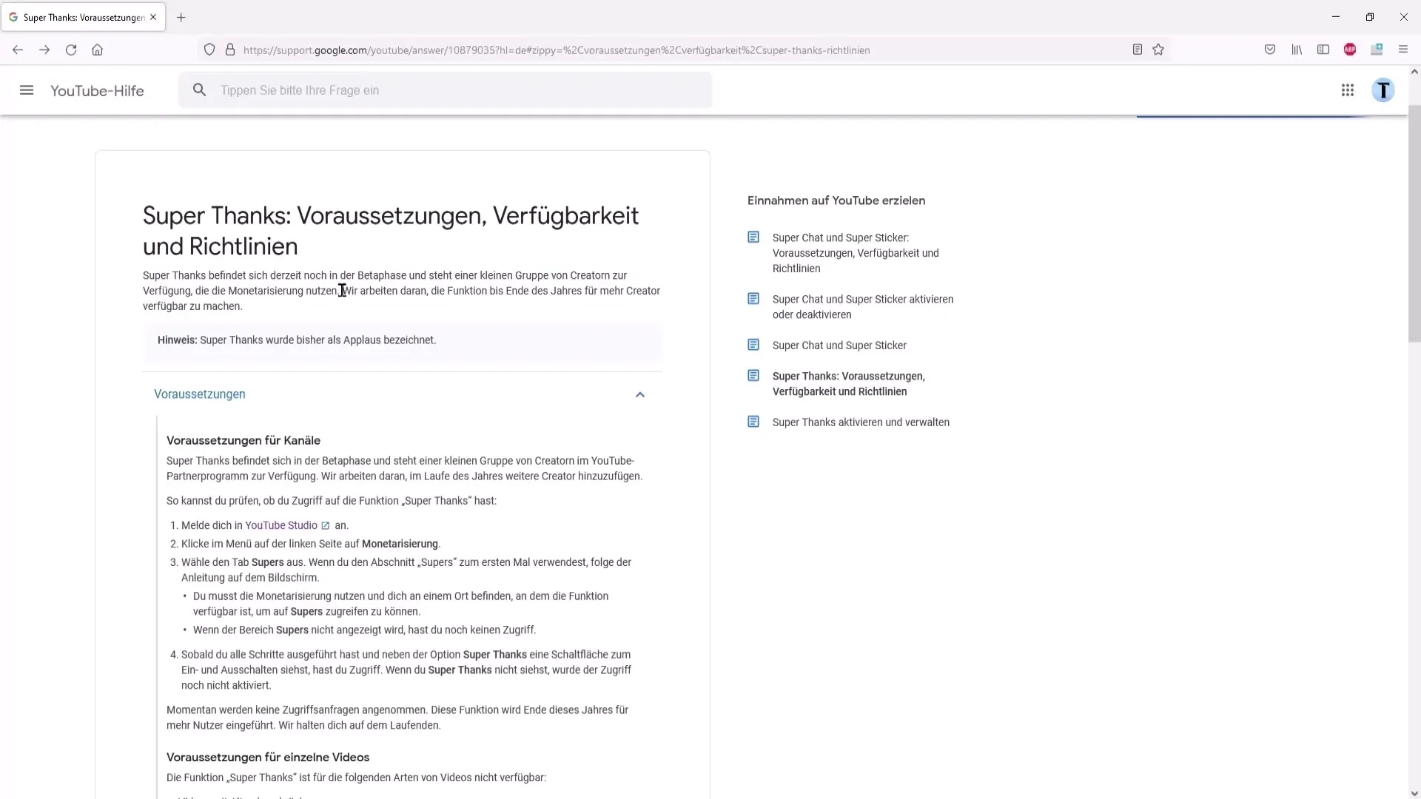Reload the current page
The height and width of the screenshot is (799, 1421).
click(x=71, y=50)
